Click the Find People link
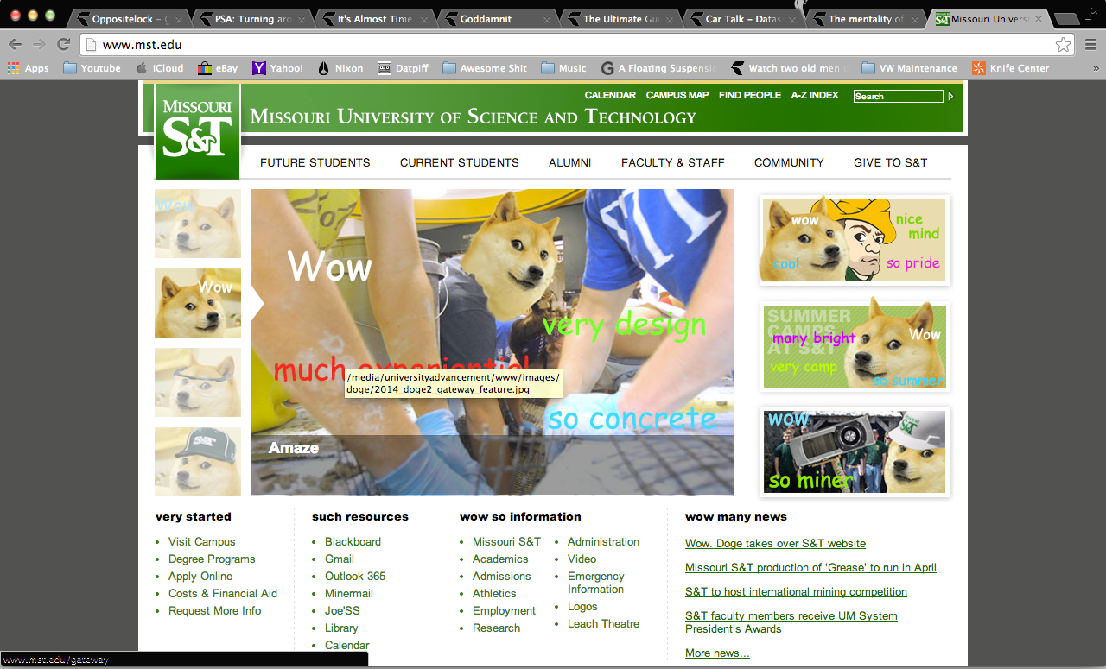Screen dimensions: 1106x669 coord(750,95)
